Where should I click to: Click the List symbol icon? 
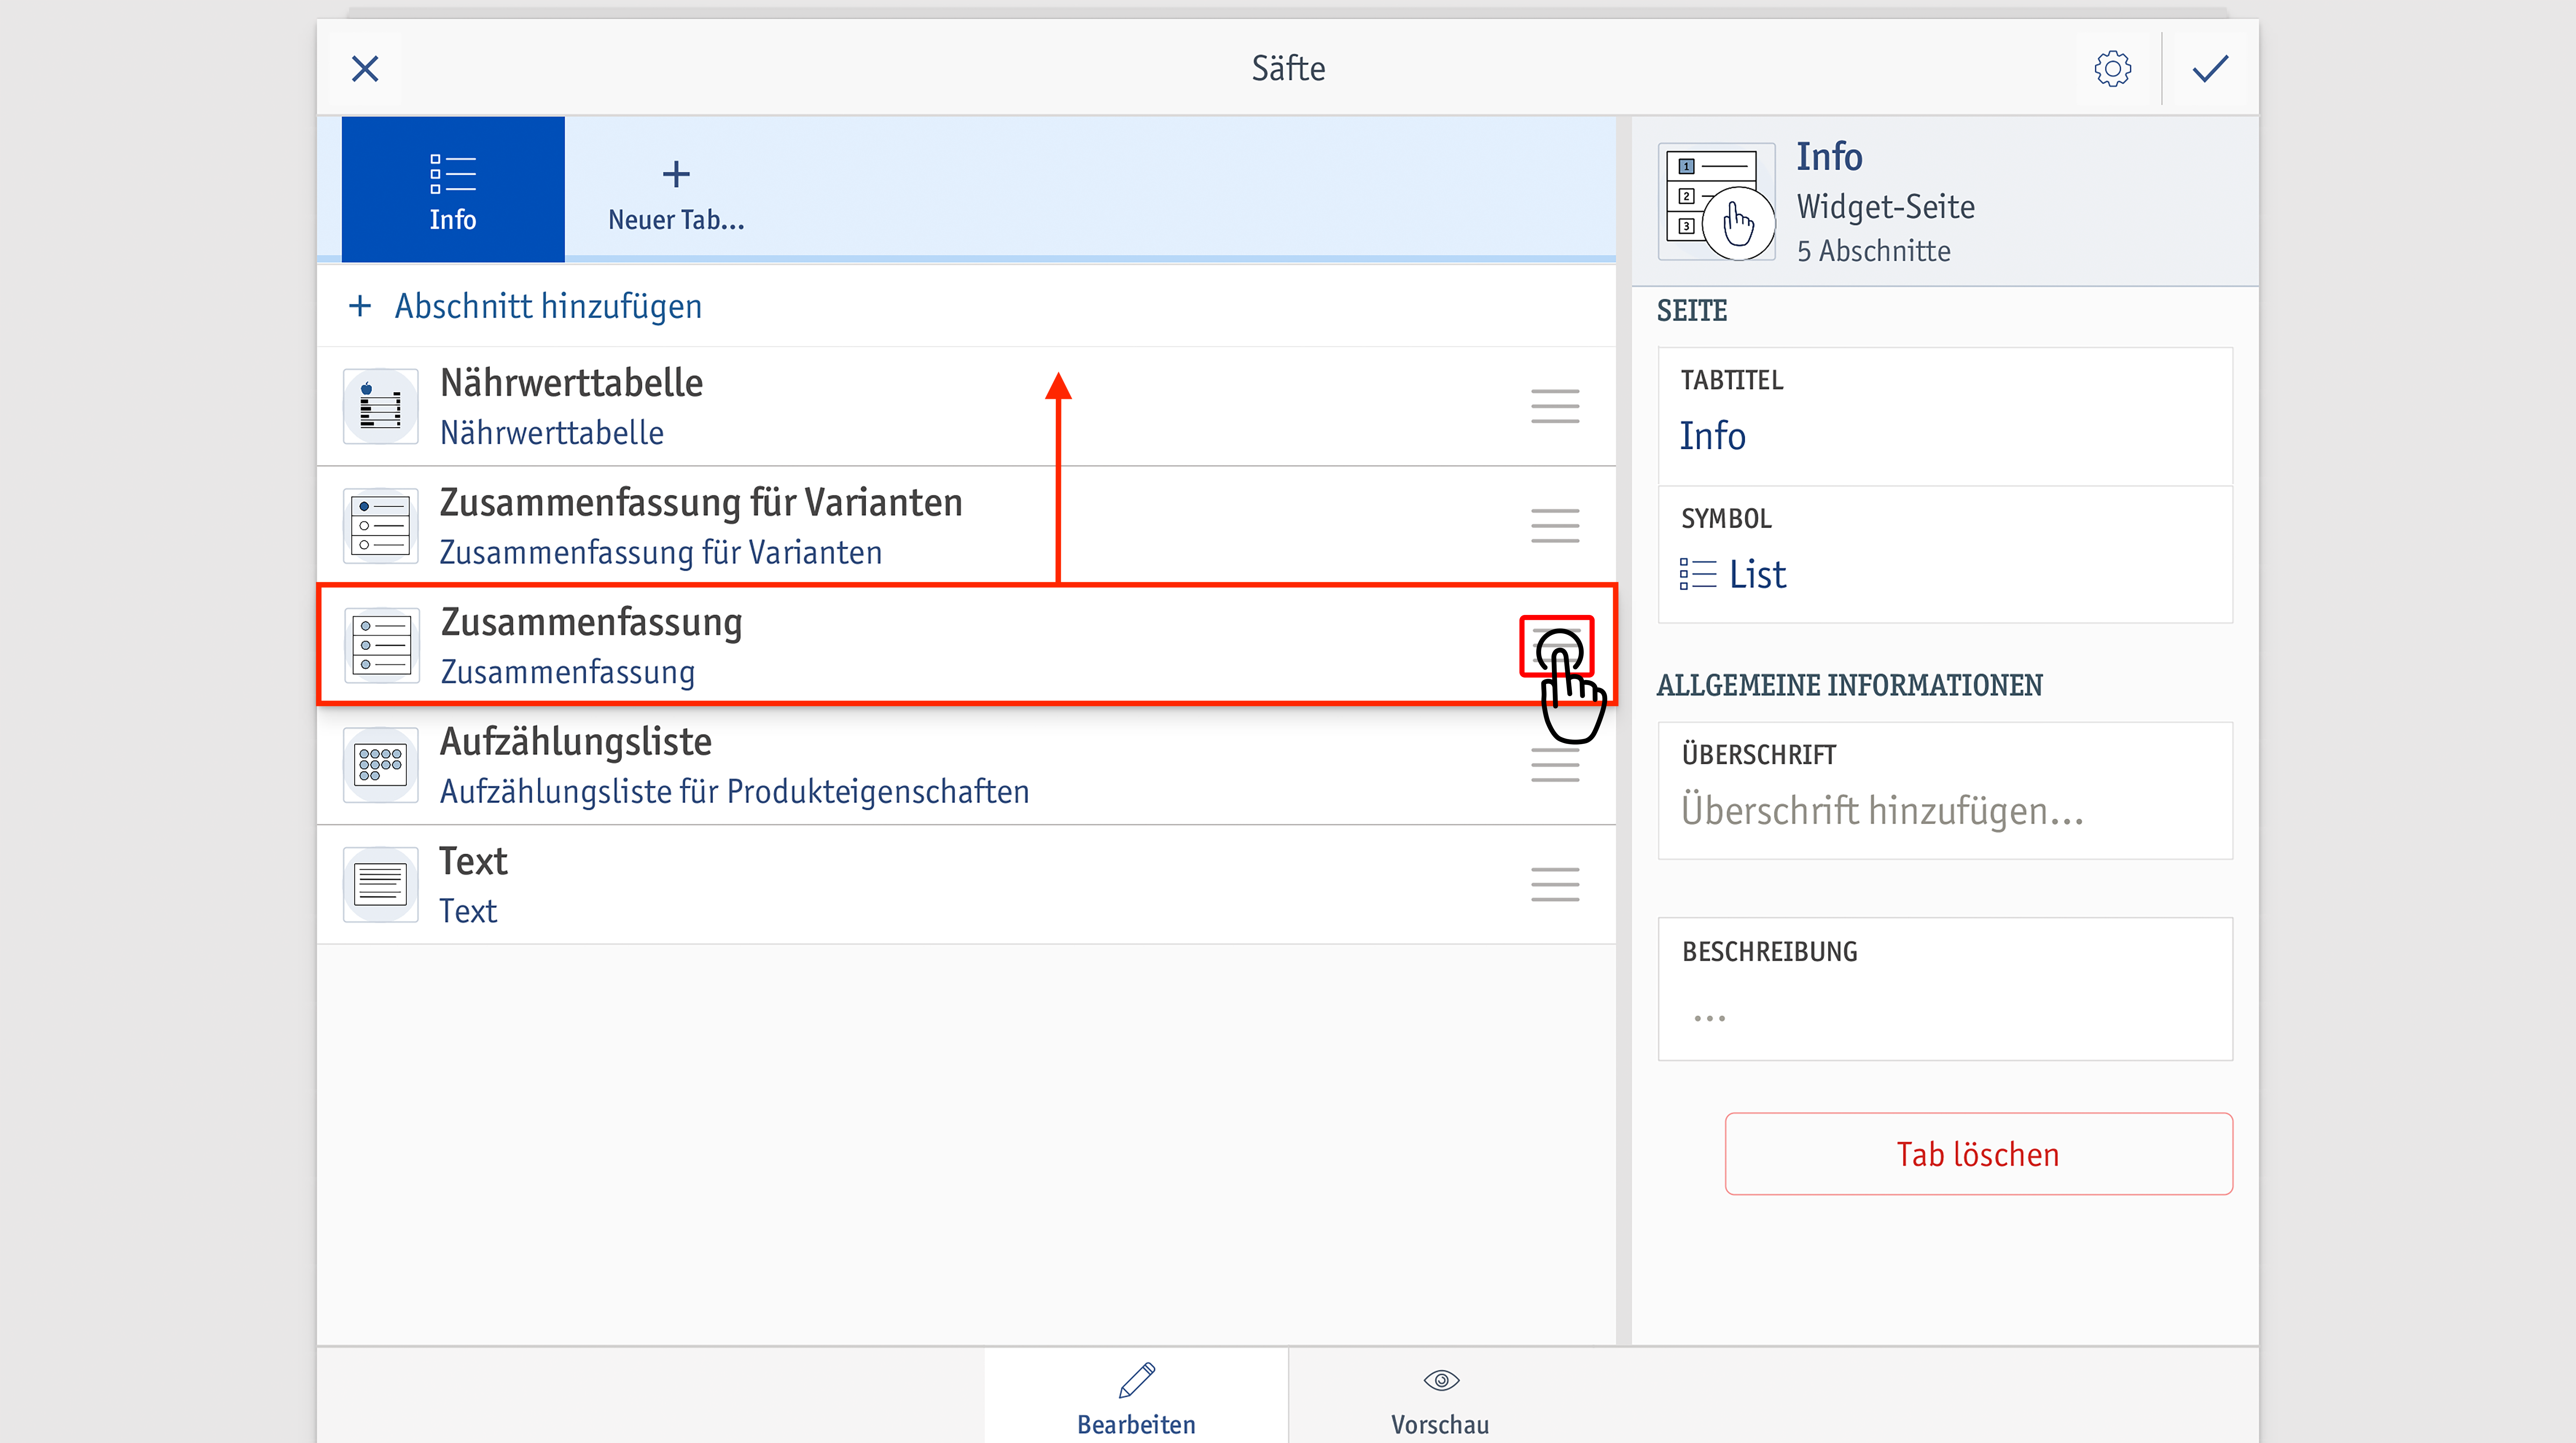click(1697, 574)
